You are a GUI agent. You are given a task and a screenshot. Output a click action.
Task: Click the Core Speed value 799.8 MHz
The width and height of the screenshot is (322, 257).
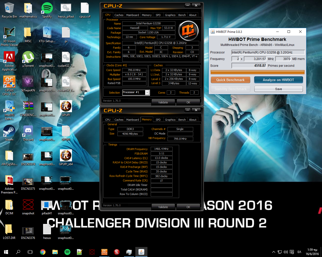tap(134, 70)
